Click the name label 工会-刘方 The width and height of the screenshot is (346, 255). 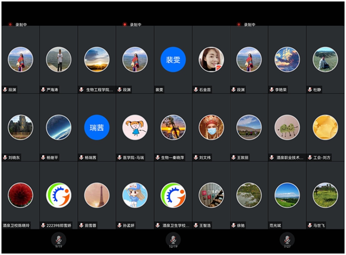[x=320, y=158]
